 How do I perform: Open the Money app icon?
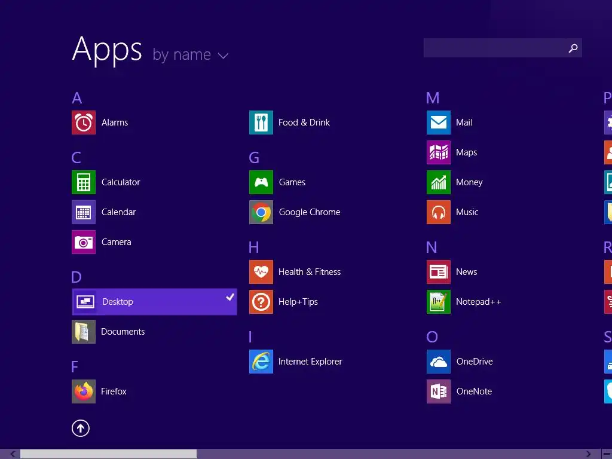[x=439, y=182]
